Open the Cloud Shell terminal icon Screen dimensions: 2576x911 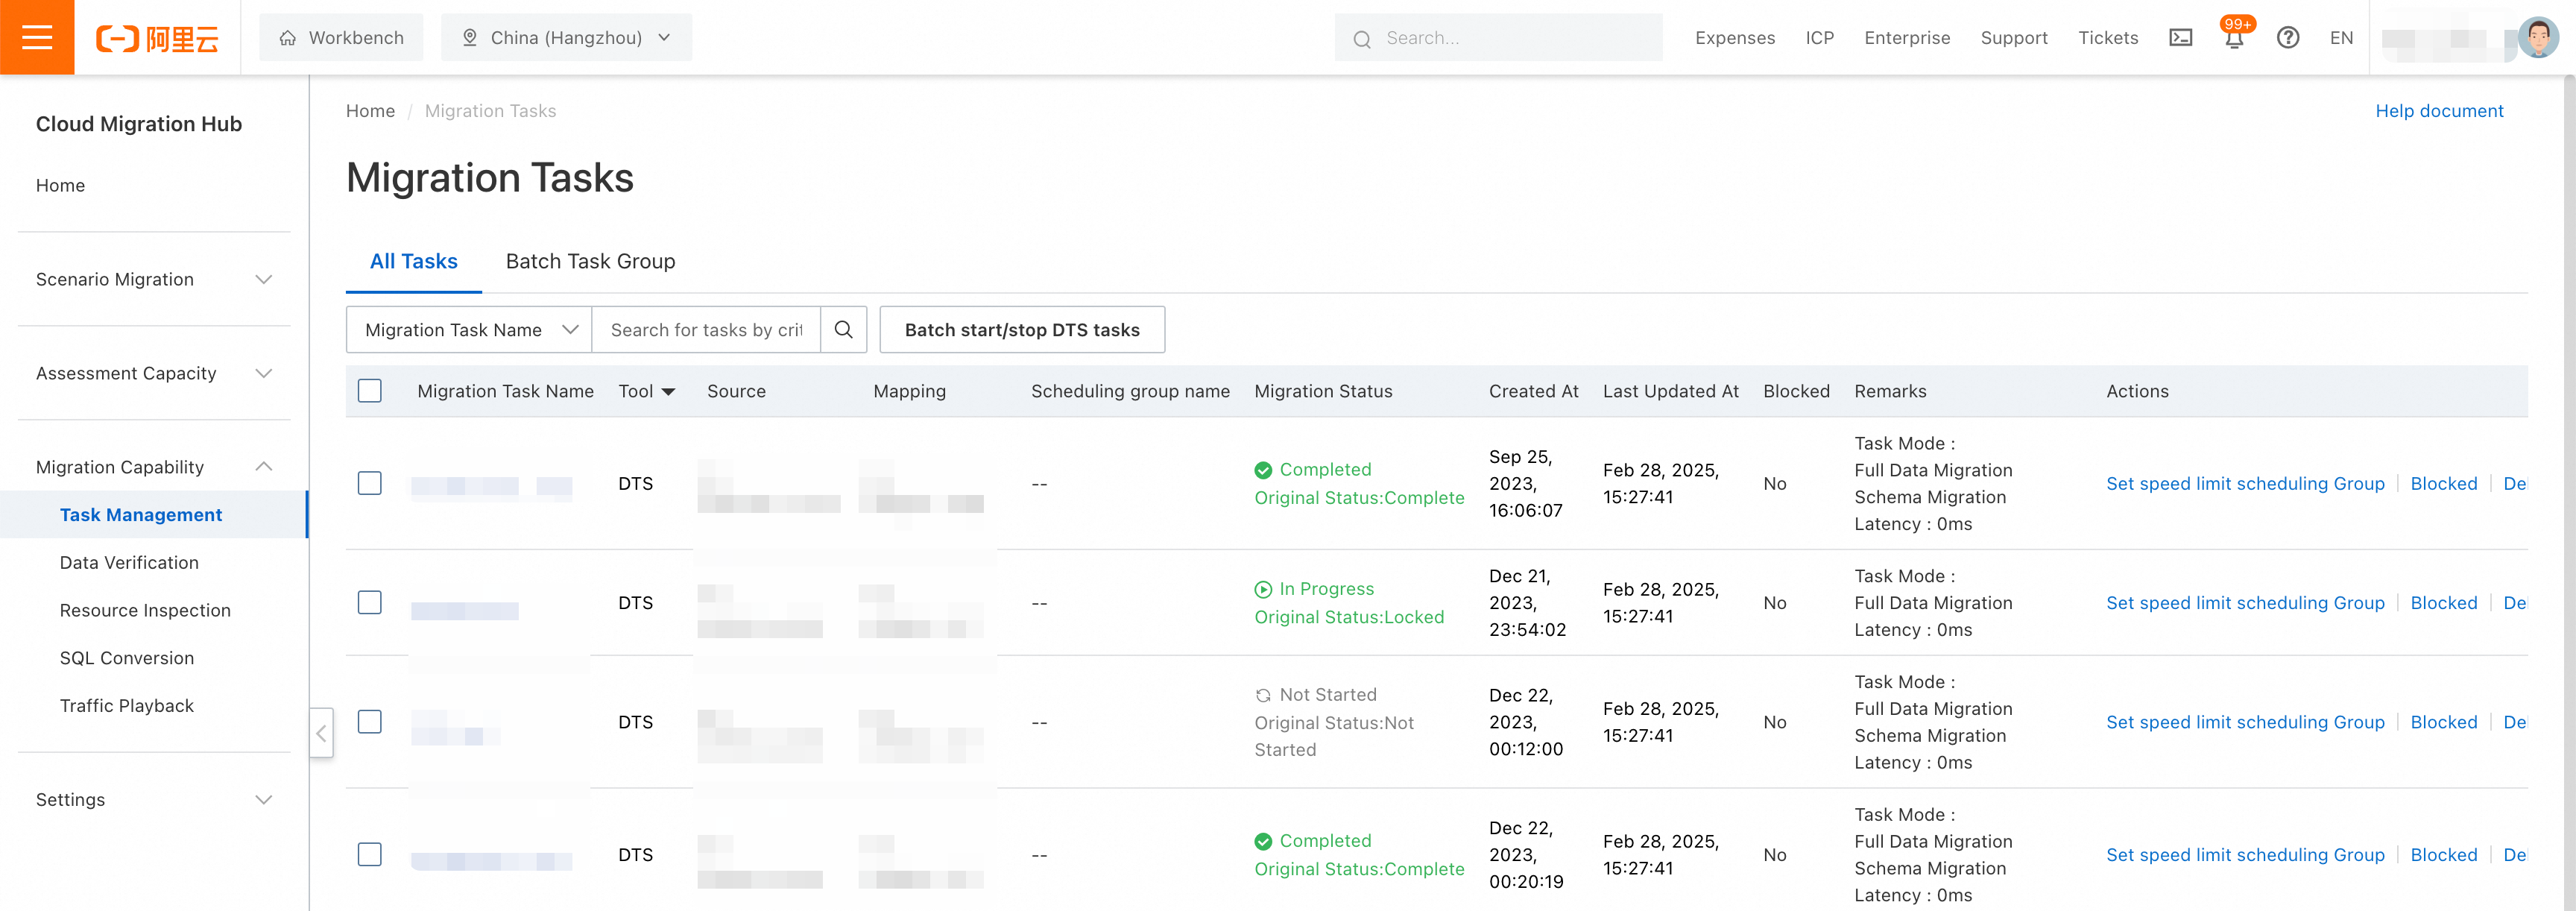point(2180,38)
